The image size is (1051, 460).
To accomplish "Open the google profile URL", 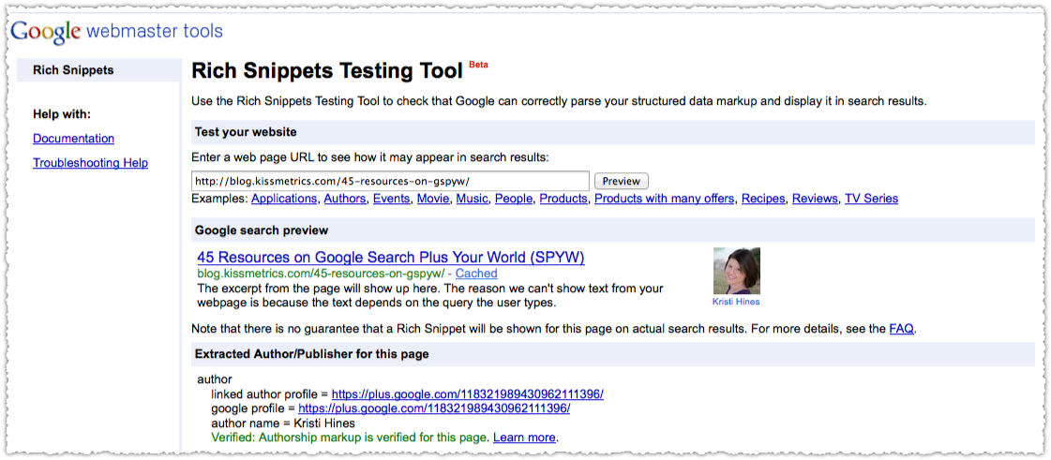I will [x=434, y=408].
